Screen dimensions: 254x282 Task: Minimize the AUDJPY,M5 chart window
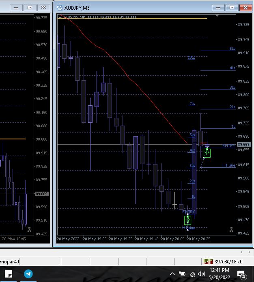coord(218,8)
